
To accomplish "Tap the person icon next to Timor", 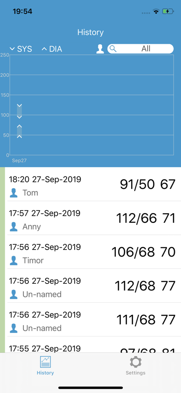I will 14,261.
